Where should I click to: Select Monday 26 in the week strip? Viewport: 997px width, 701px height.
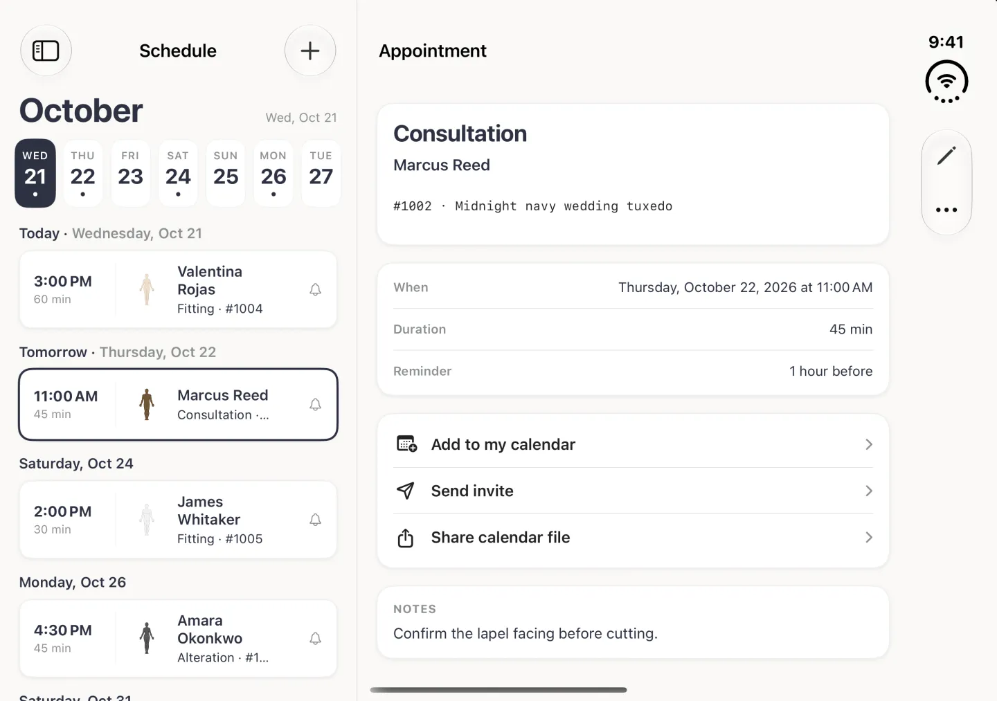click(x=273, y=174)
